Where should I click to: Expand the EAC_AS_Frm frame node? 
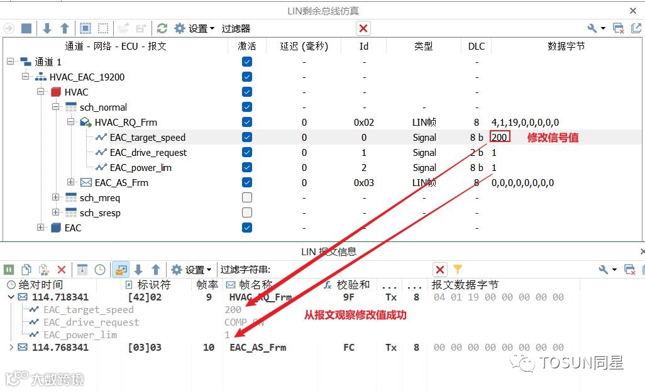(71, 182)
